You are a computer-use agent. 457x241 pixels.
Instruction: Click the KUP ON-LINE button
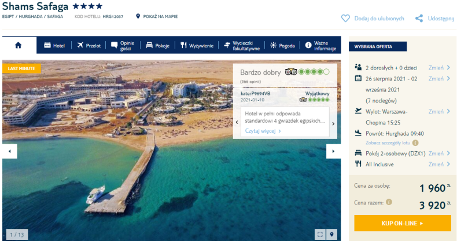[x=403, y=223]
